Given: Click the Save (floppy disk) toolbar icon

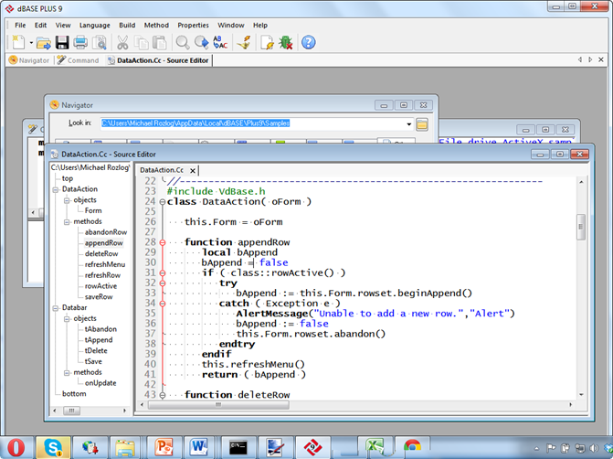Looking at the screenshot, I should (61, 42).
